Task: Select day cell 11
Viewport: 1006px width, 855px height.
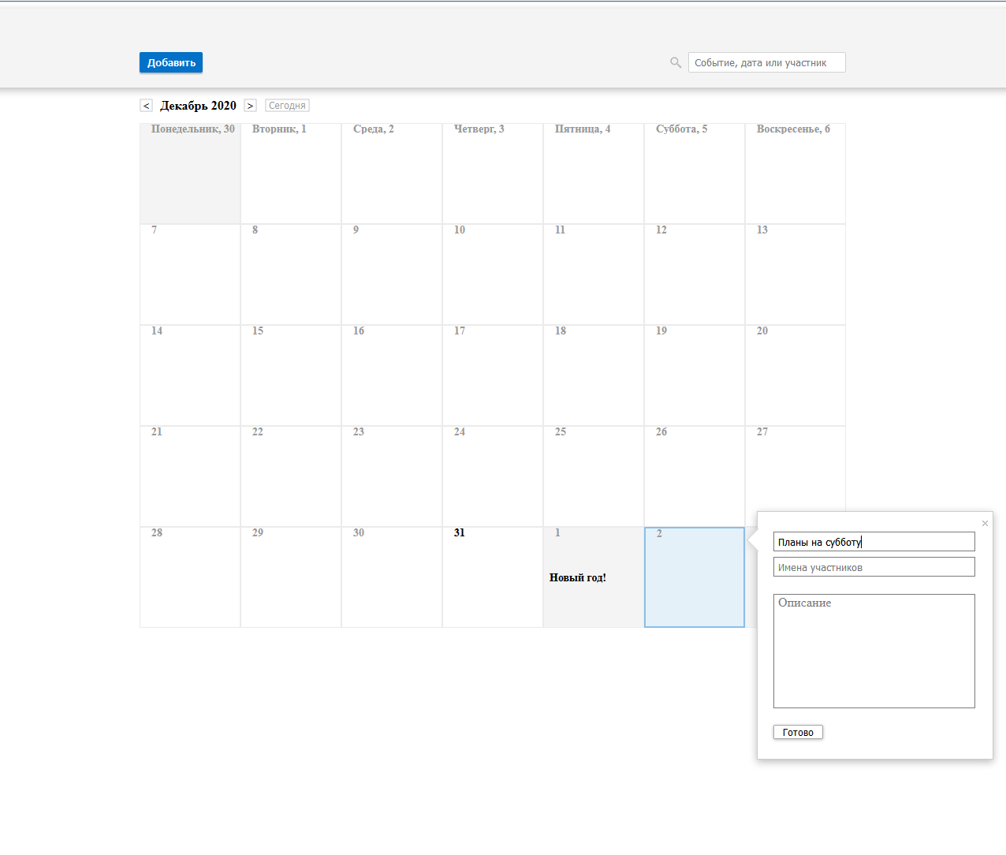Action: (x=594, y=274)
